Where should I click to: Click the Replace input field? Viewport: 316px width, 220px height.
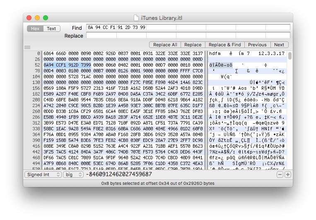point(188,36)
